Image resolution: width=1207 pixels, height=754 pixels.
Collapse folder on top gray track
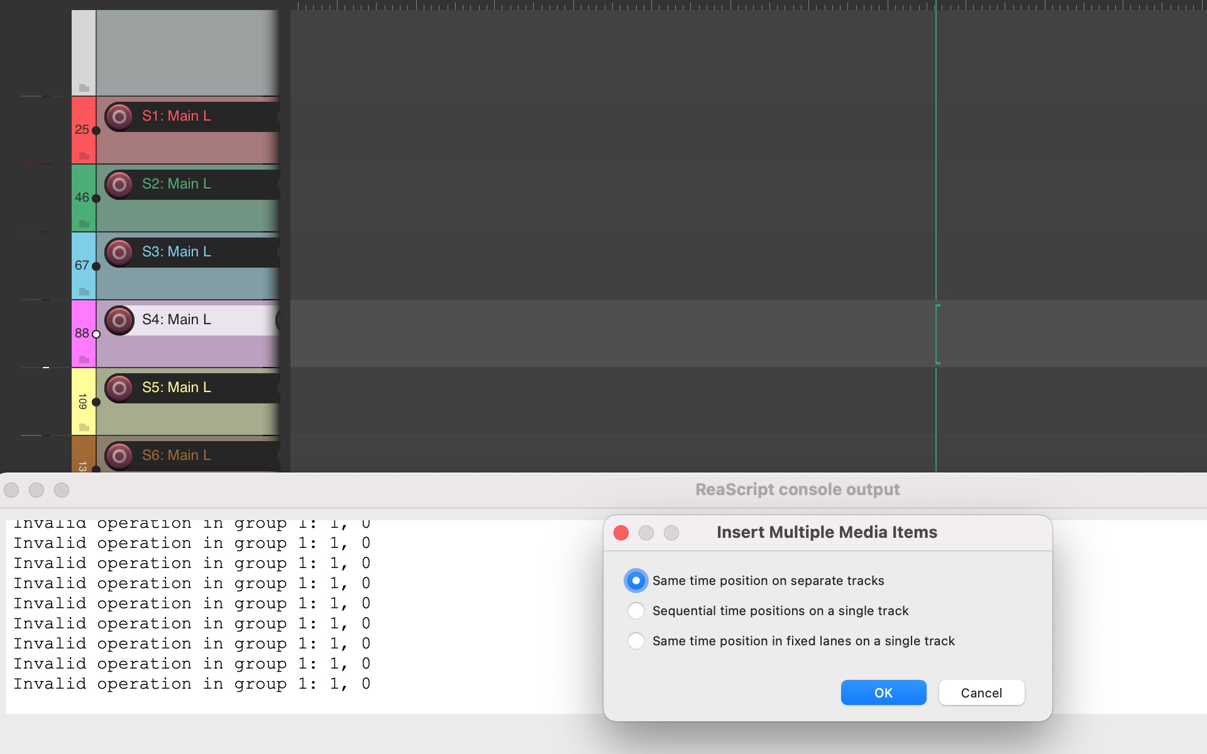tap(84, 88)
